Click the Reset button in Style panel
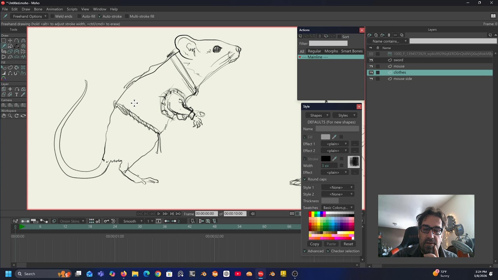The width and height of the screenshot is (498, 280). click(x=348, y=244)
